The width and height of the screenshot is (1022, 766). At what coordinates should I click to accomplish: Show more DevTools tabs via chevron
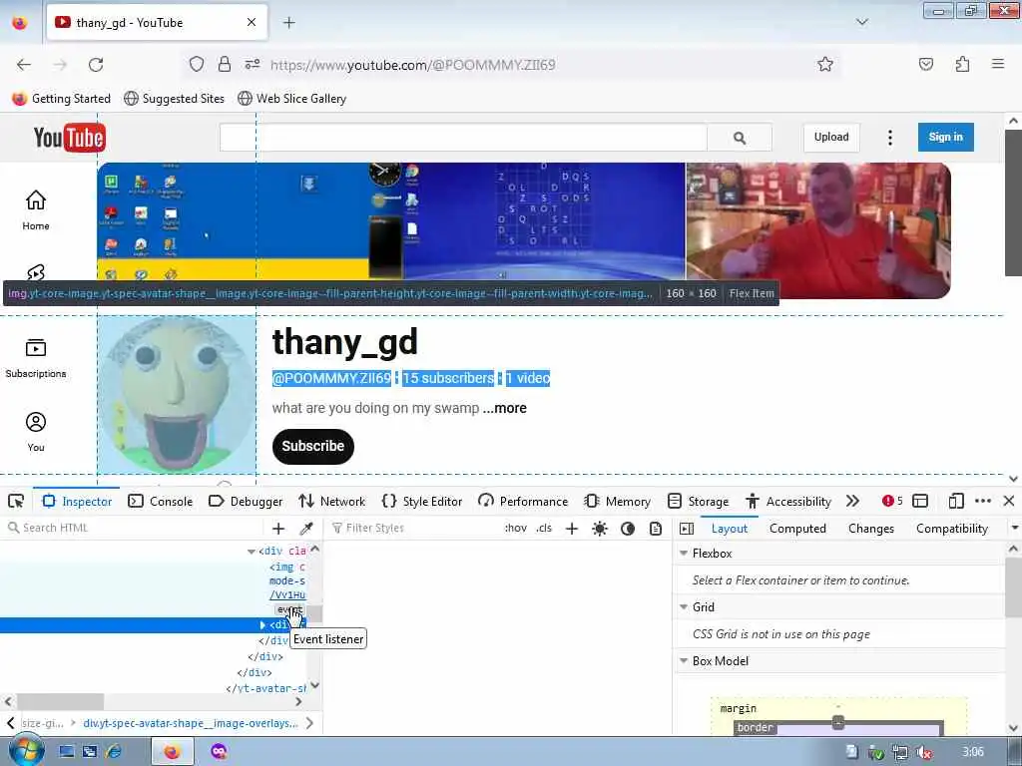852,501
